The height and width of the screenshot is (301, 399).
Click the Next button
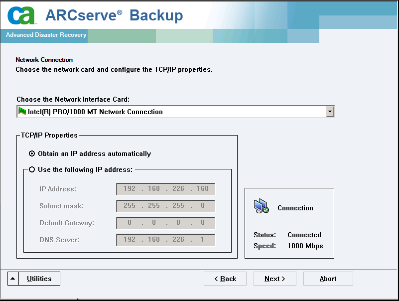(275, 279)
